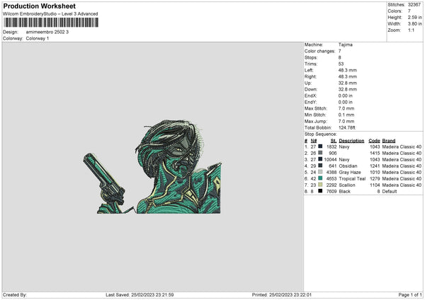This screenshot has height=300, width=425.
Task: Click the design name amimeembro 2502 3
Action: [47, 32]
